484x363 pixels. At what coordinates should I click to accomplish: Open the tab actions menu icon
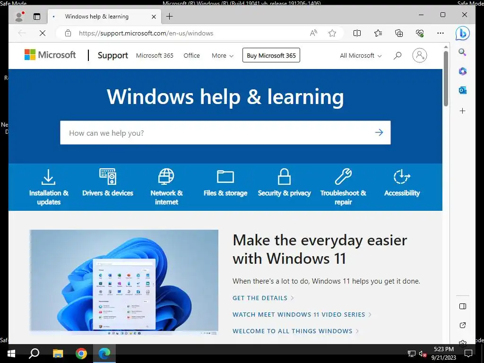[x=37, y=17]
